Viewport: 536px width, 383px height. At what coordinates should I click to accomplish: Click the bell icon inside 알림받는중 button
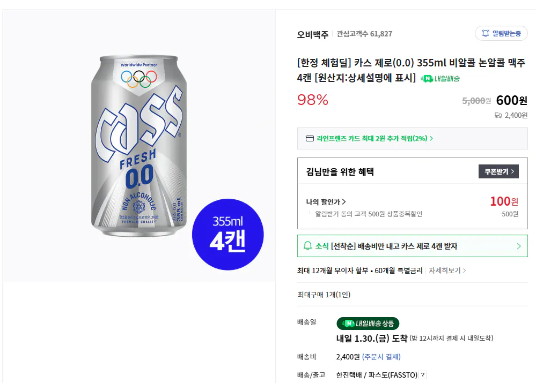click(486, 33)
